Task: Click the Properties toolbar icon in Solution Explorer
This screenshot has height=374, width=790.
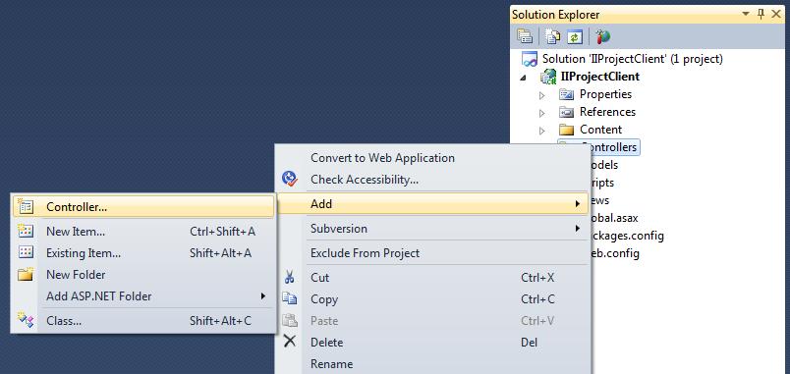Action: tap(525, 36)
